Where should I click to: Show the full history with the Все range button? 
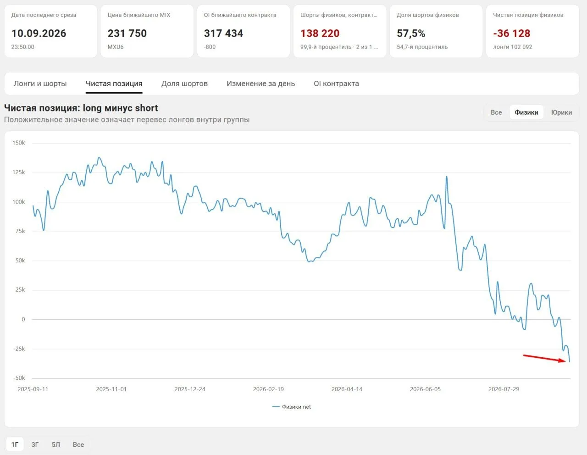[x=78, y=444]
